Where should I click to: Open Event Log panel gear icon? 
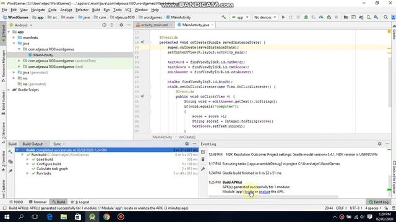[379, 144]
